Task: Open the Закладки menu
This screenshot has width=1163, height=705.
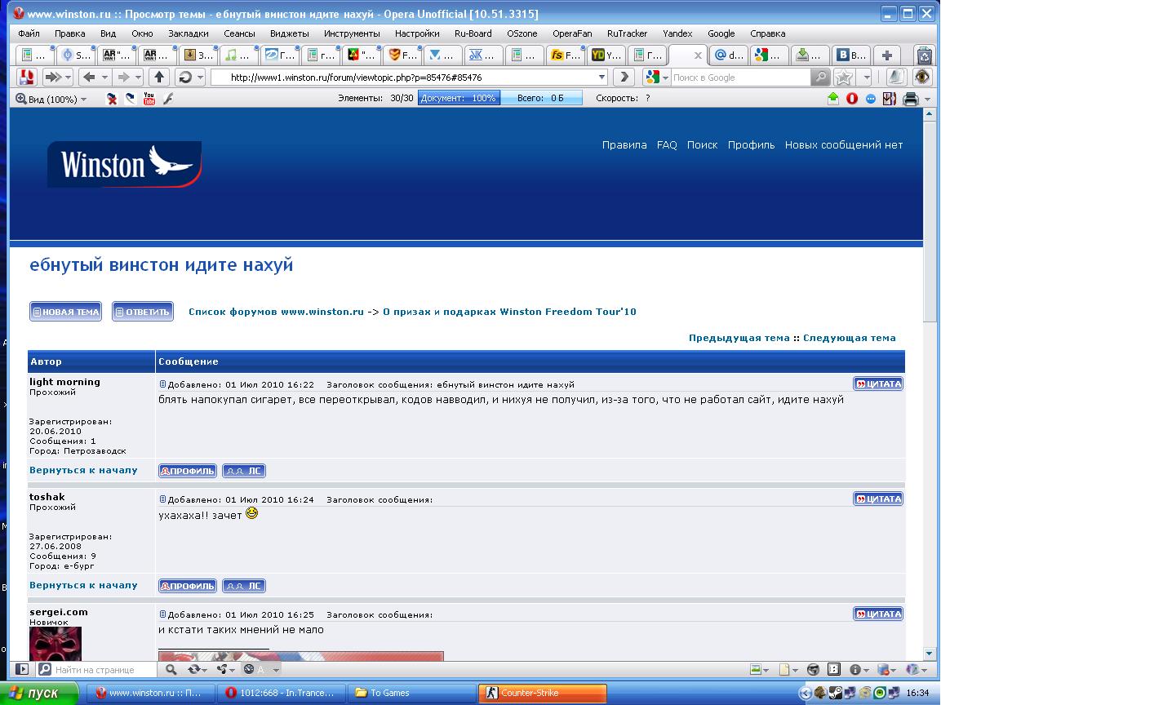Action: point(189,33)
